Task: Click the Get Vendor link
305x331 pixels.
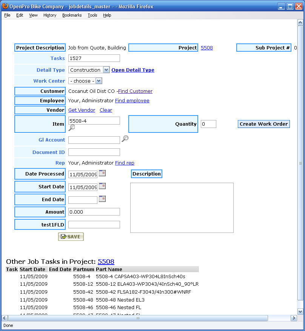Action: [82, 110]
